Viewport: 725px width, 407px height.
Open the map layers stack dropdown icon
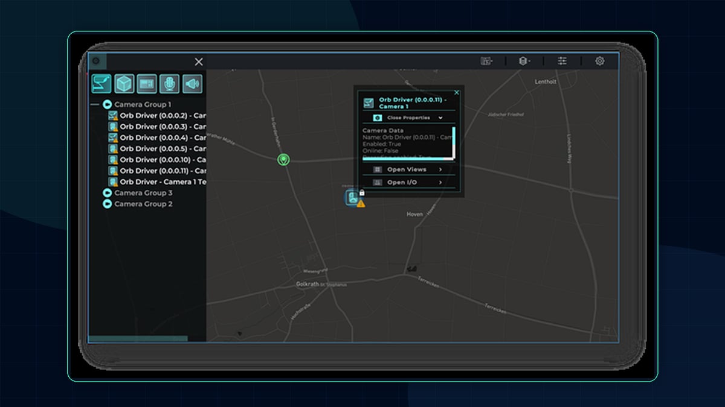click(x=524, y=61)
